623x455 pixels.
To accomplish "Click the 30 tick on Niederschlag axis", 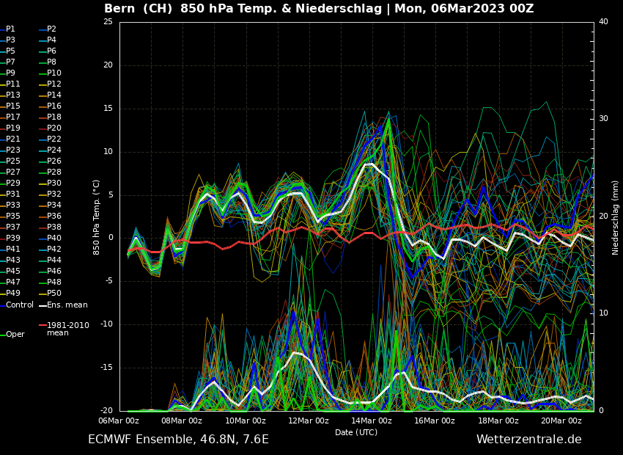I will (603, 119).
